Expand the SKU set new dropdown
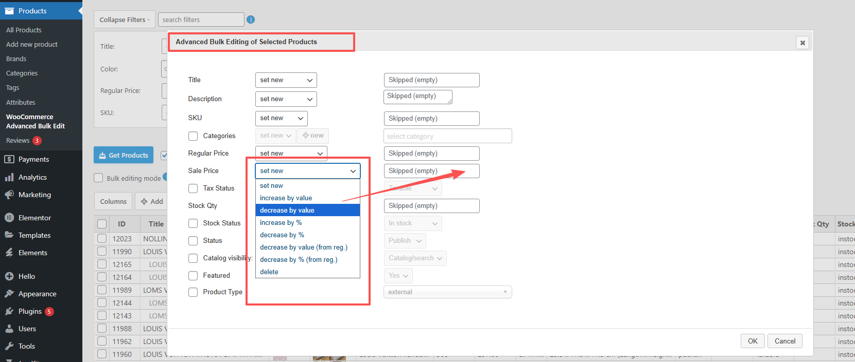 [281, 118]
